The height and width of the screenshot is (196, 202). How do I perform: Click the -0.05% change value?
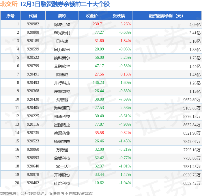125,49
